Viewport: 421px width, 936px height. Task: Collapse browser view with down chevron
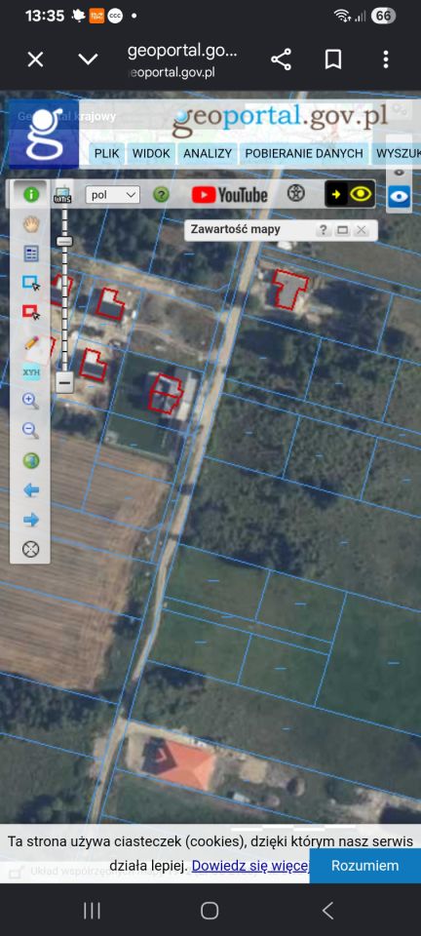click(x=88, y=59)
